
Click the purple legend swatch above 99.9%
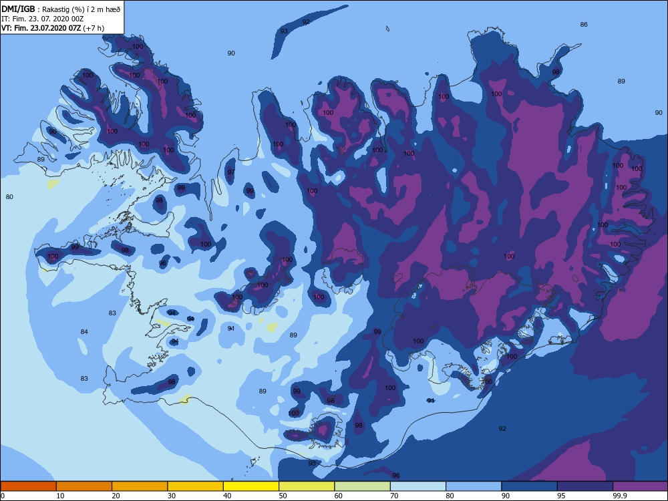coord(641,486)
